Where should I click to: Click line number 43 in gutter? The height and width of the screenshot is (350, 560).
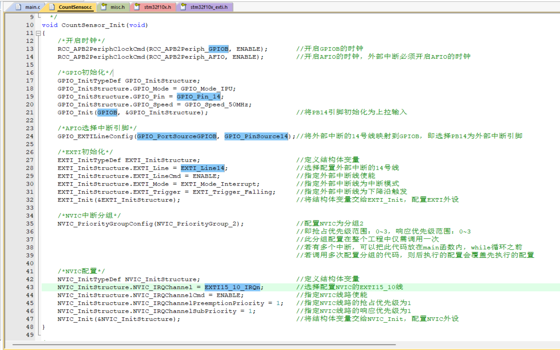(x=30, y=287)
